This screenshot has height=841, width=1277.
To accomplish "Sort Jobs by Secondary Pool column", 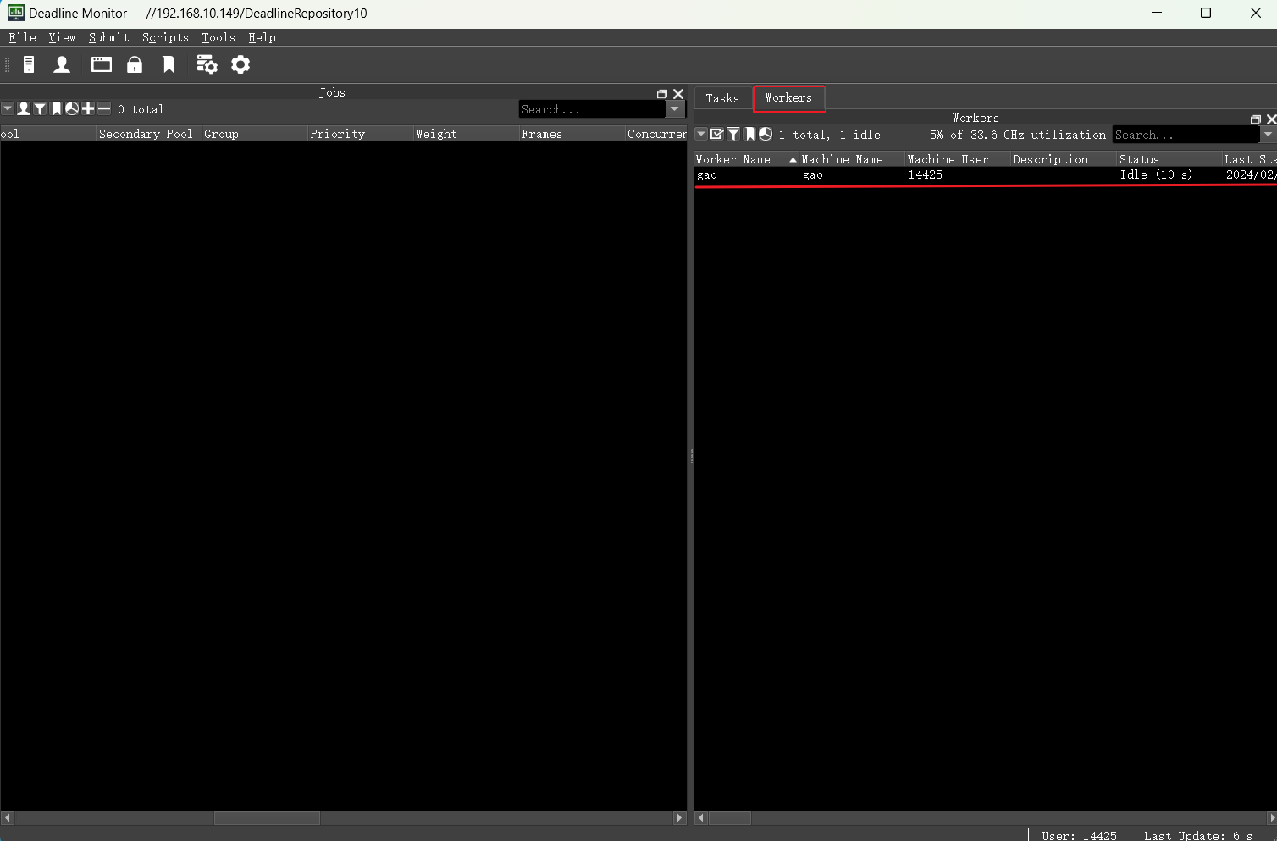I will 149,134.
